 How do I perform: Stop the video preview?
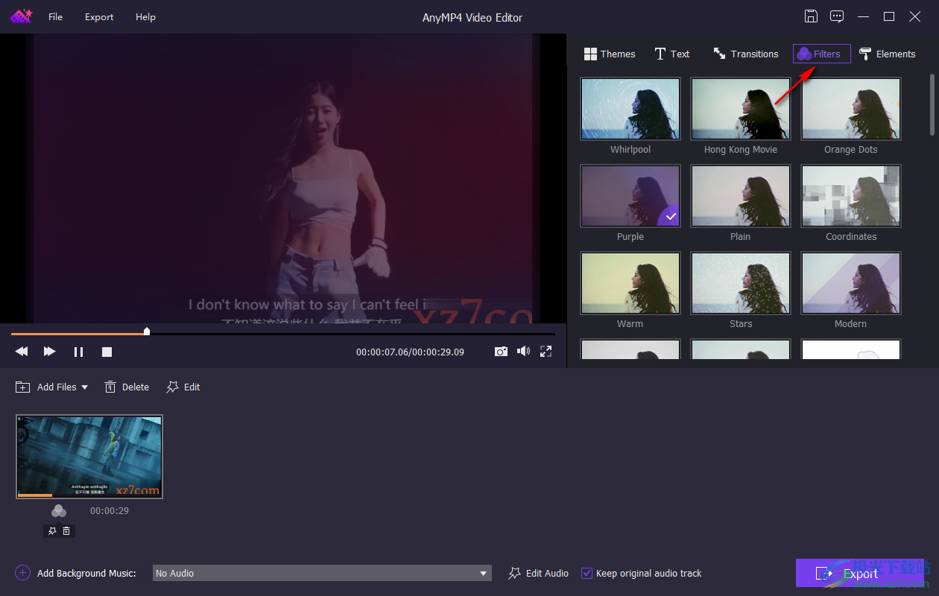[x=107, y=352]
